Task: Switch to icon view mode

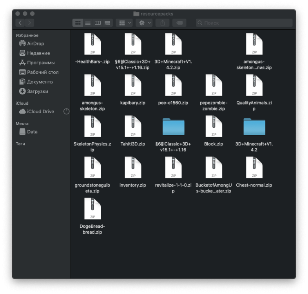Action: pos(78,23)
